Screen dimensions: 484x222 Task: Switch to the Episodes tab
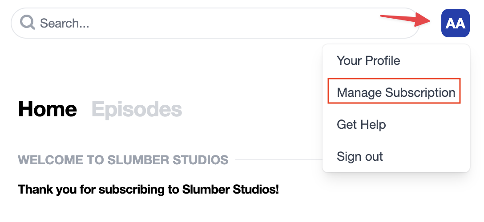(x=137, y=109)
